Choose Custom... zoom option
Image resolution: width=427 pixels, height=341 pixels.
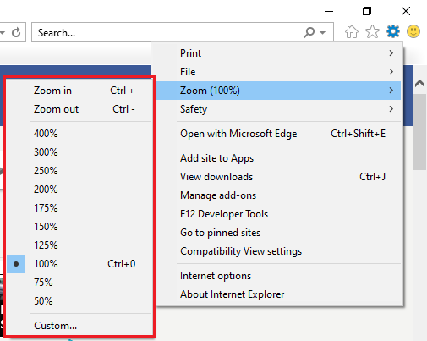[55, 326]
